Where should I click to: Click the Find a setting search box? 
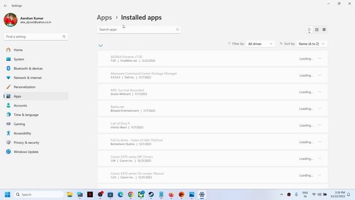tap(36, 37)
